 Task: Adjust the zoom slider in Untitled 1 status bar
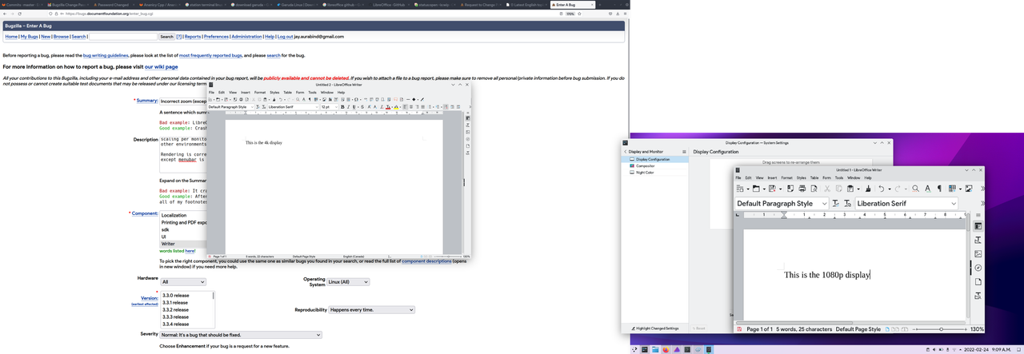click(941, 329)
